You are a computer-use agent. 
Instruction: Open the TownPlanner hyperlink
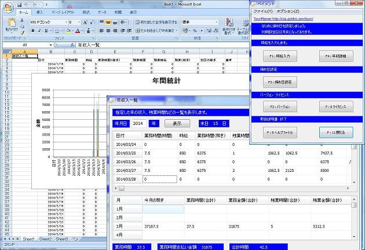tap(283, 19)
